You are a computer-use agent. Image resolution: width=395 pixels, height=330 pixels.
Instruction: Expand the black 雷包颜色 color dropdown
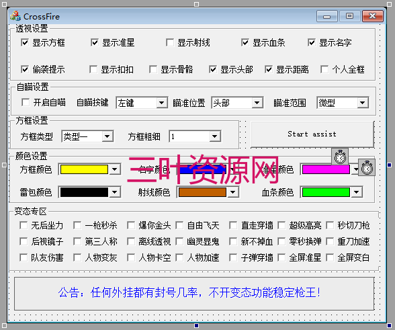pos(115,192)
